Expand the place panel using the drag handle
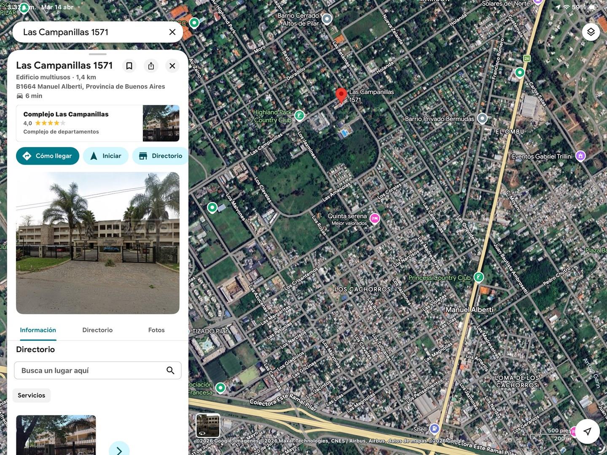Image resolution: width=607 pixels, height=455 pixels. [x=98, y=54]
